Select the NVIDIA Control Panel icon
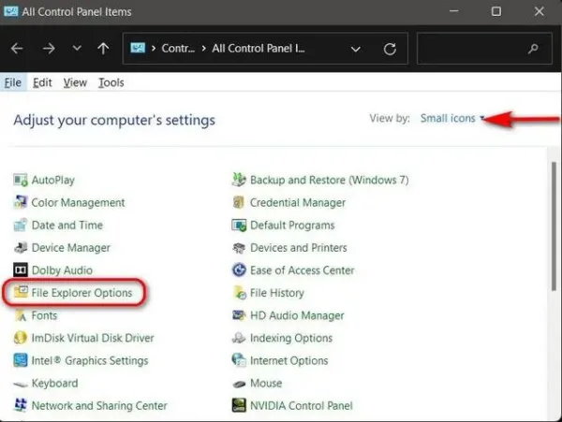The height and width of the screenshot is (422, 562). point(239,405)
